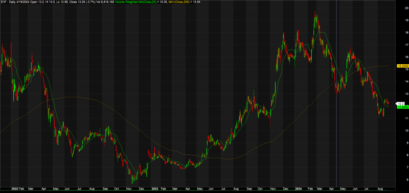
Task: Click the vertical cursor line in April 2024
Action: (x=336, y=94)
